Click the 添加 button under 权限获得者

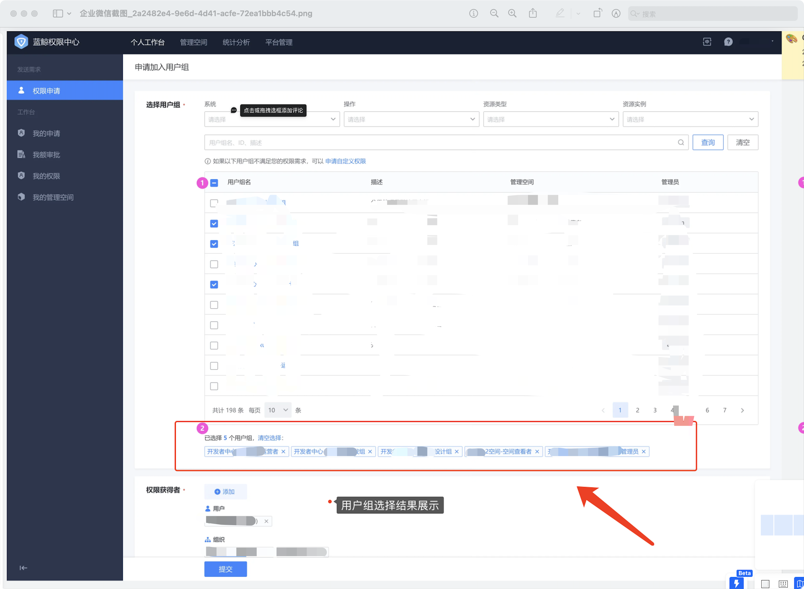[225, 492]
